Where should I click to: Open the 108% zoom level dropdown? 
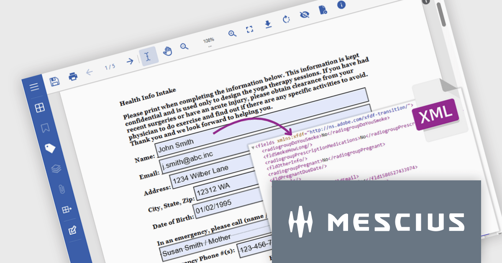(x=209, y=41)
